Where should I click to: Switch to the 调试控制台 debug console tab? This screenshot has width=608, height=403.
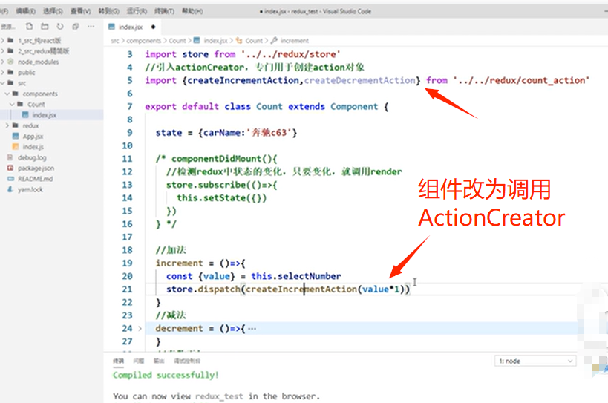pyautogui.click(x=187, y=361)
